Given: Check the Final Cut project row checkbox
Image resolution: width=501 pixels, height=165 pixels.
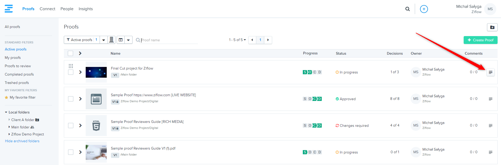Looking at the screenshot, I should pos(71,72).
